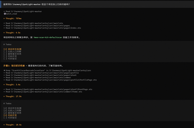Select the 步骤1: 项目状态检测 heading
This screenshot has height=128, width=194.
[14, 66]
